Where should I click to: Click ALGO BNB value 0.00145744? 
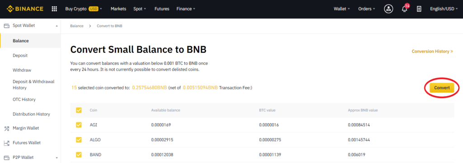359,140
